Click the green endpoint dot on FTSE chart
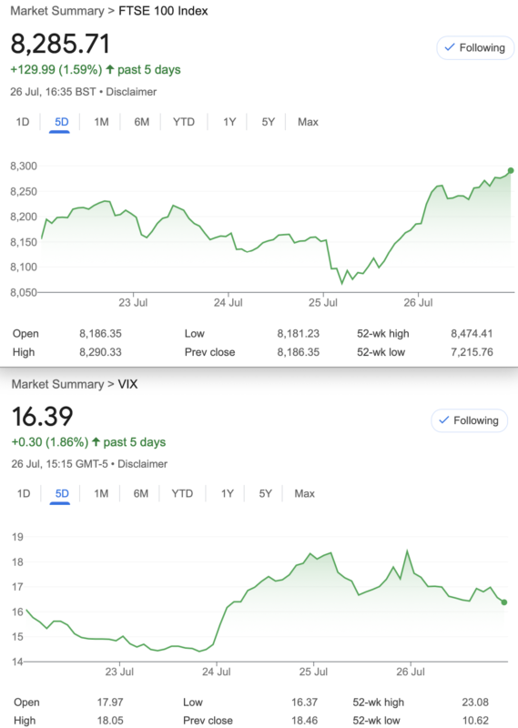 [x=511, y=171]
